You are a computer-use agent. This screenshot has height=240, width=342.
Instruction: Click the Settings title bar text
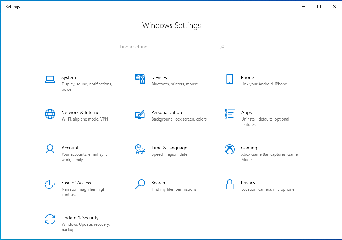pyautogui.click(x=13, y=6)
